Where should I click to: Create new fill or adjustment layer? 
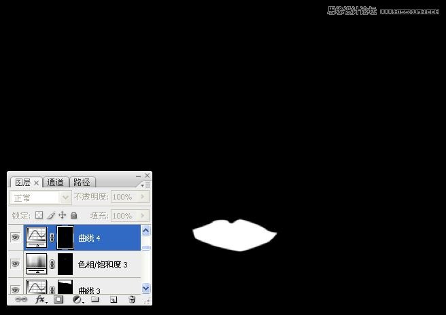coord(78,299)
